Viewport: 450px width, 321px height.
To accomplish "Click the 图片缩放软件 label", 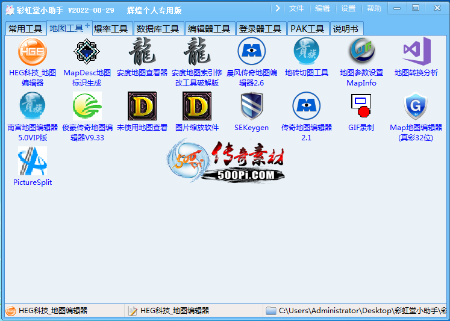I will (197, 128).
